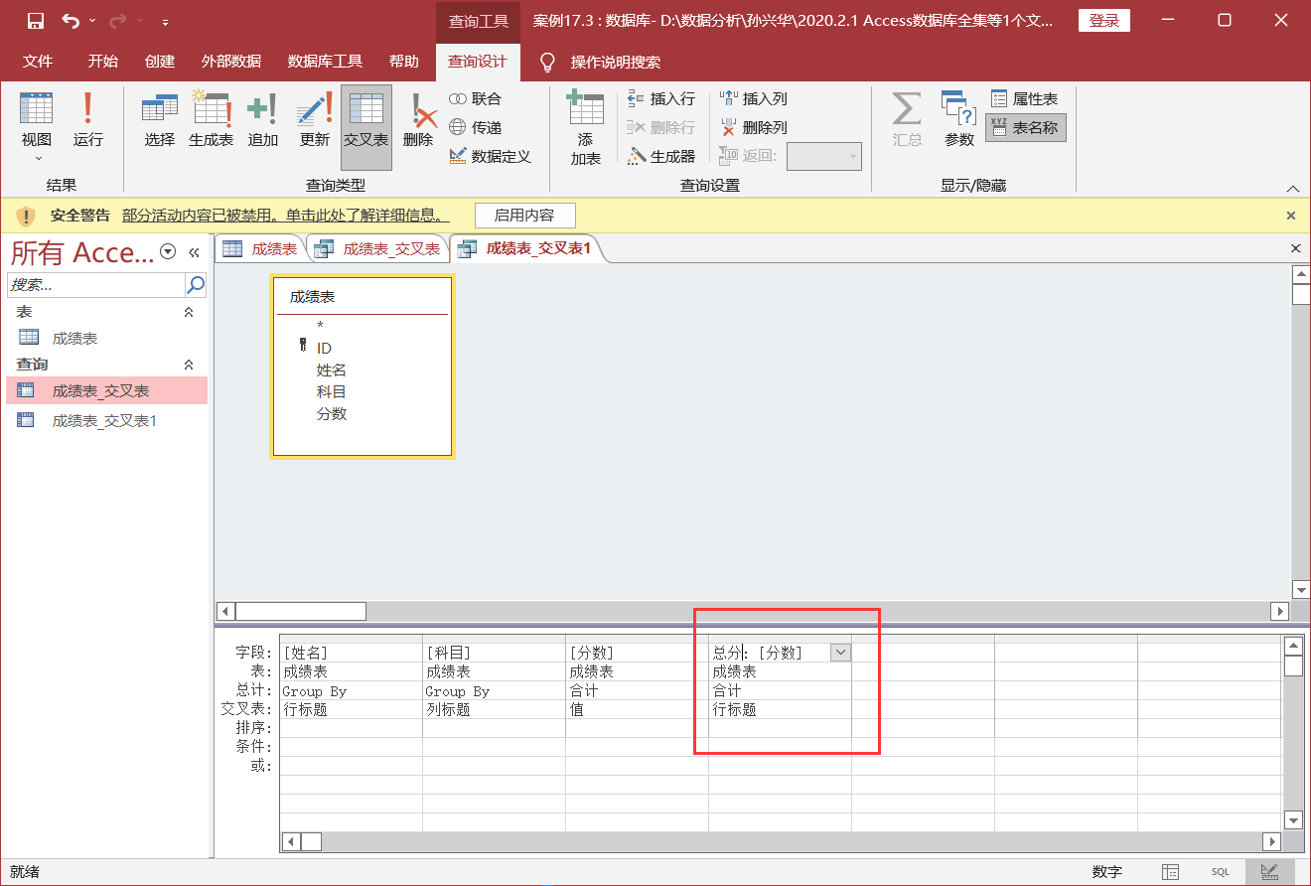Insert a column with 插入列
Image resolution: width=1311 pixels, height=886 pixels.
[x=754, y=98]
